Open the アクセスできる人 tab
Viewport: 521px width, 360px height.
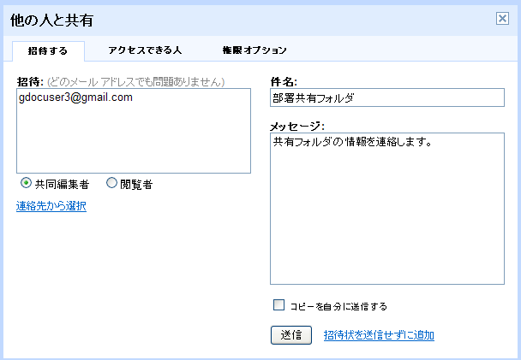click(x=145, y=51)
